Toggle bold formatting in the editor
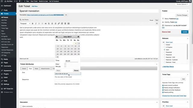 point(33,23)
